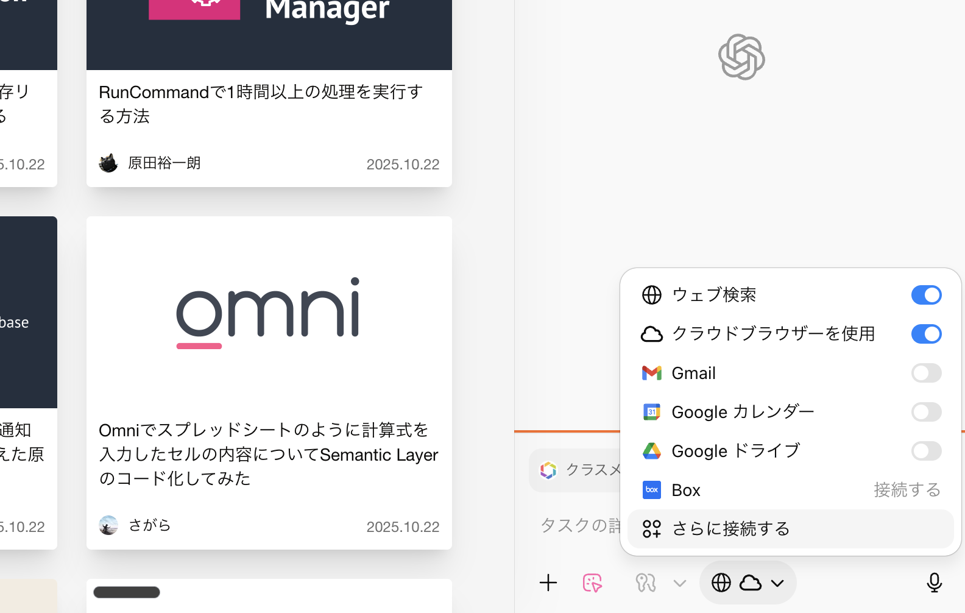Toggle Google ドライブ connector on
The height and width of the screenshot is (613, 965).
click(x=926, y=451)
